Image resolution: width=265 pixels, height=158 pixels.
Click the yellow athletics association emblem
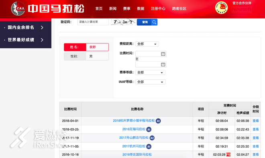pos(221,8)
